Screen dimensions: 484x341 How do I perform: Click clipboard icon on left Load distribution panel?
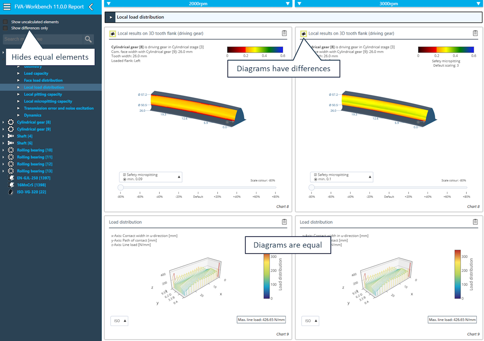point(284,222)
